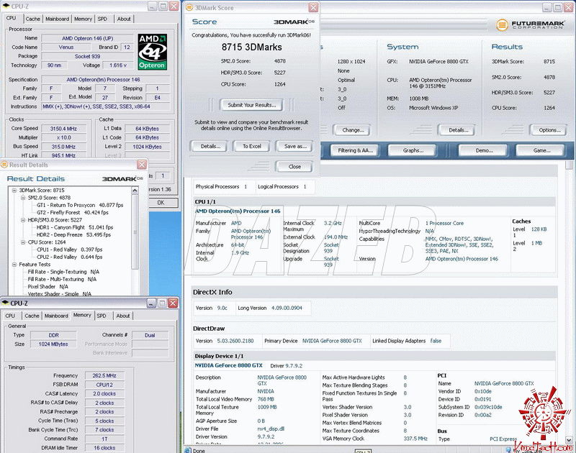Image resolution: width=576 pixels, height=453 pixels.
Task: Switch to CPU tab in lower CPU-Z window
Action: 10,316
